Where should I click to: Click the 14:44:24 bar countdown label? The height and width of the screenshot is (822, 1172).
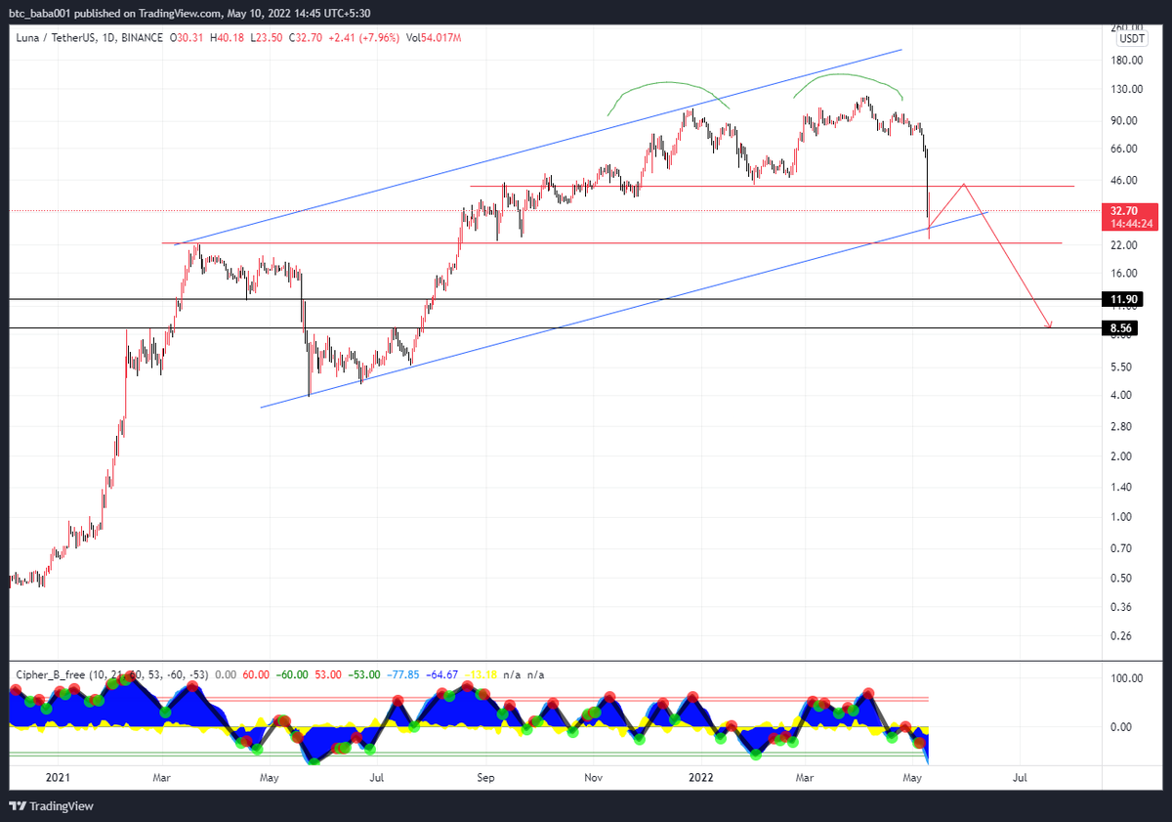(1130, 224)
